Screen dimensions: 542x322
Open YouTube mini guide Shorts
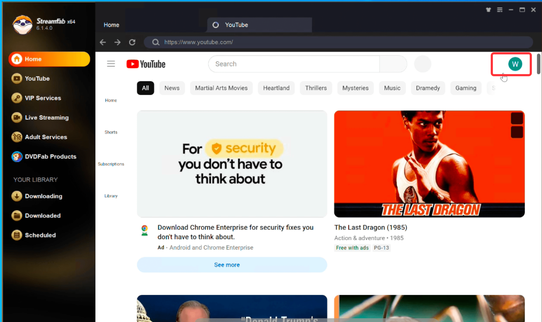111,132
